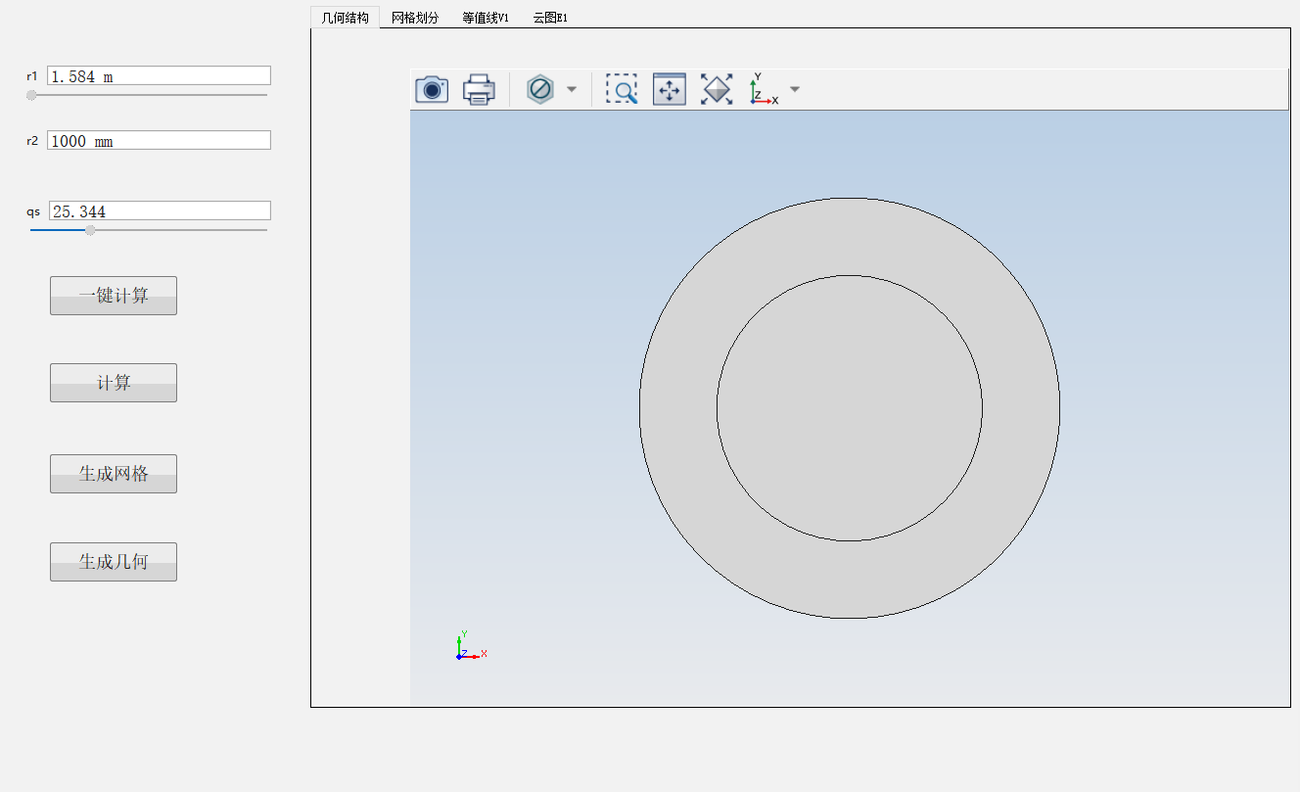Focus the r1 input field showing 1.584 m
1300x792 pixels.
159,75
